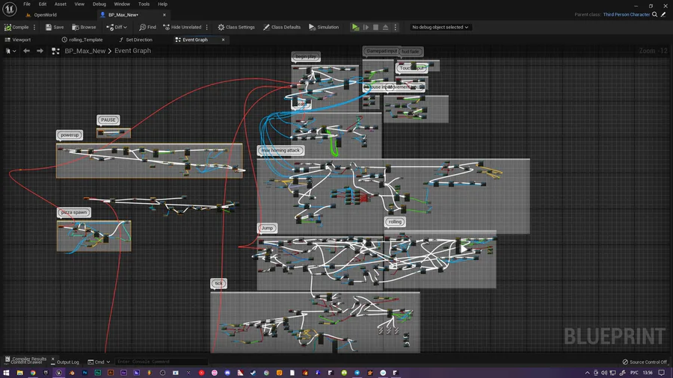Click the search icon beside parent class

tap(654, 15)
